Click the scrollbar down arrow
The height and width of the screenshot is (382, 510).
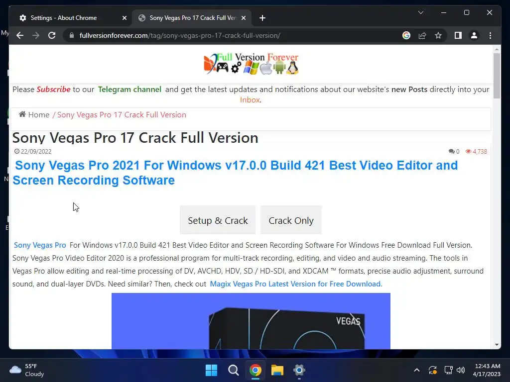point(497,345)
